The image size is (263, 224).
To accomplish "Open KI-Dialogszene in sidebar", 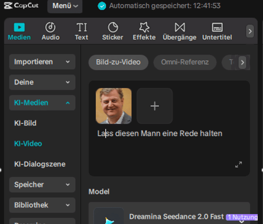I will point(40,164).
